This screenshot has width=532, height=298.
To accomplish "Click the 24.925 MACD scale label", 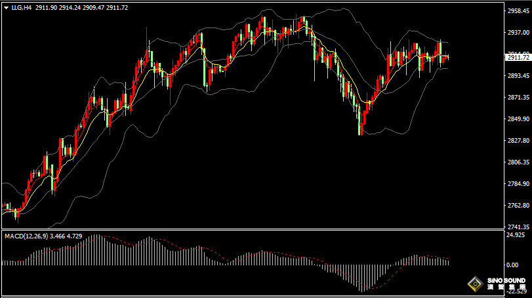I will click(517, 235).
